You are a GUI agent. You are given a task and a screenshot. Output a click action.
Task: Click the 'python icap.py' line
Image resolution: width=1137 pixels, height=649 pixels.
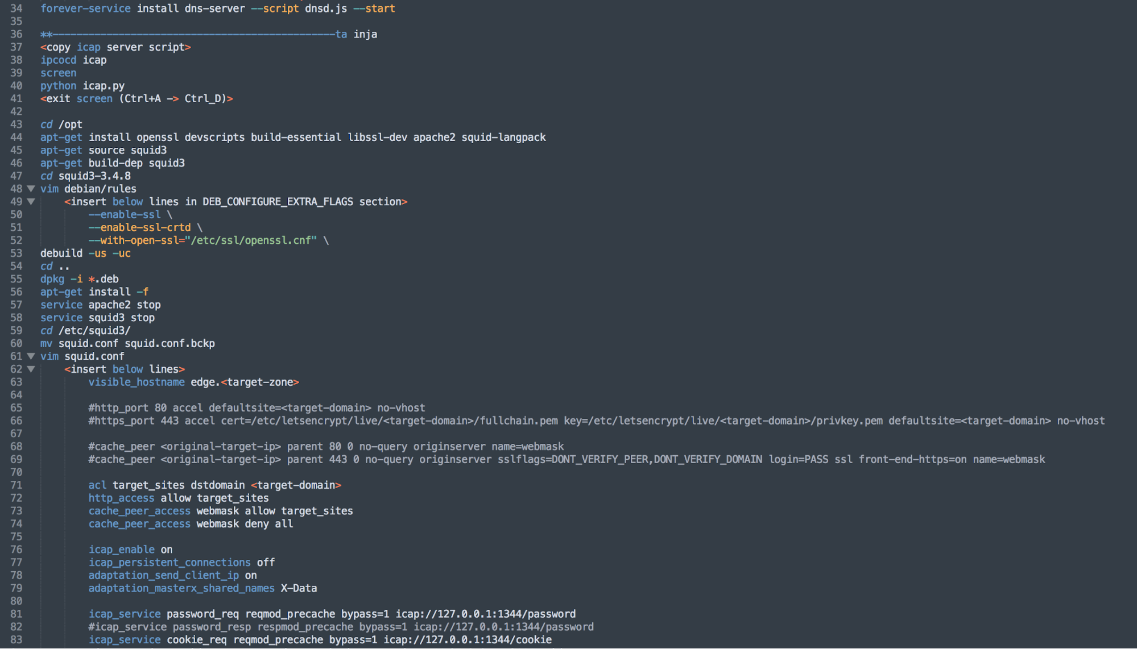point(82,86)
